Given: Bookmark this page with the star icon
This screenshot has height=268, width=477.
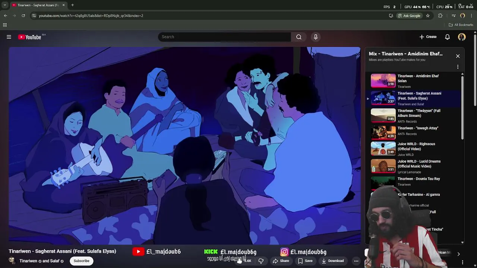Looking at the screenshot, I should click(x=428, y=16).
